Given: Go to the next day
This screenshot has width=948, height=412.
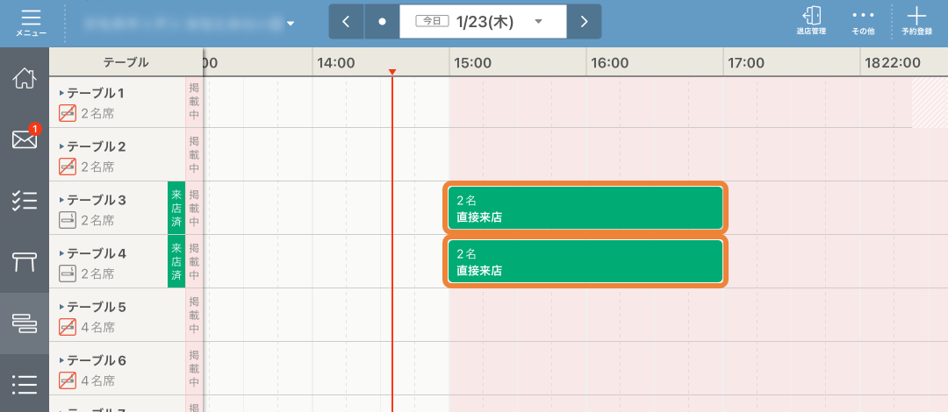Looking at the screenshot, I should coord(584,21).
